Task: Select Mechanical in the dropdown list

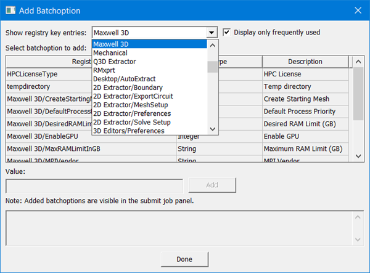Action: (150, 53)
